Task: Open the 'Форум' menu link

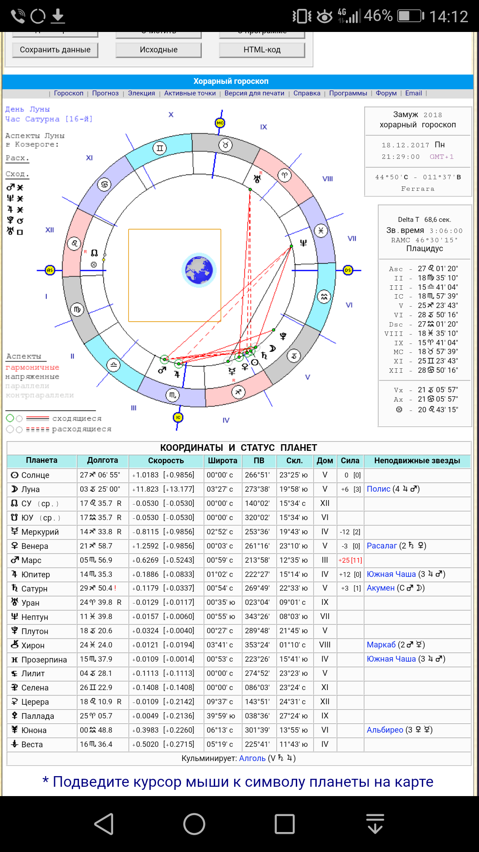Action: pos(386,93)
